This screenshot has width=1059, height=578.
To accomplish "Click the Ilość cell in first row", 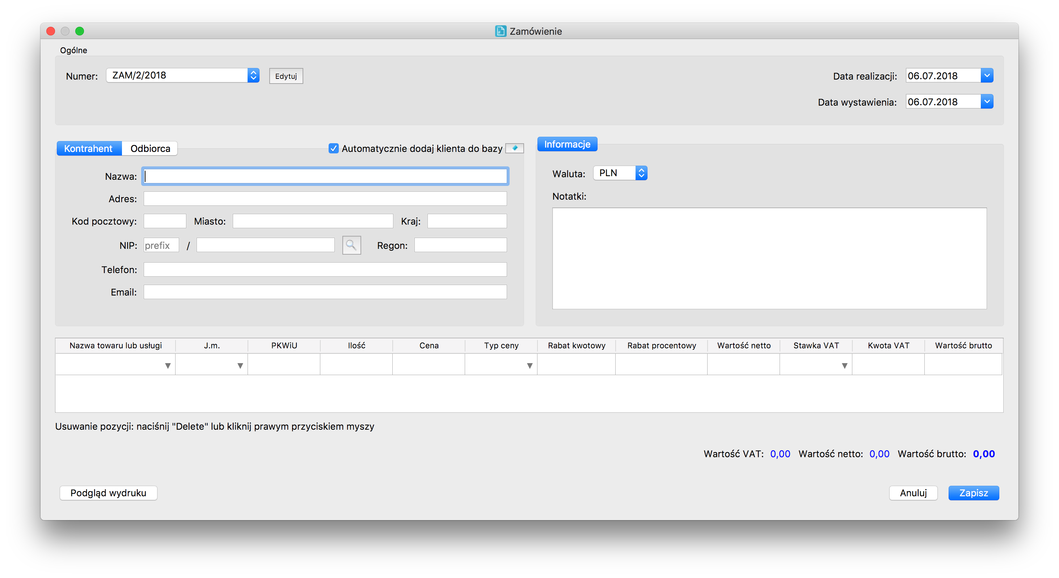I will tap(356, 364).
